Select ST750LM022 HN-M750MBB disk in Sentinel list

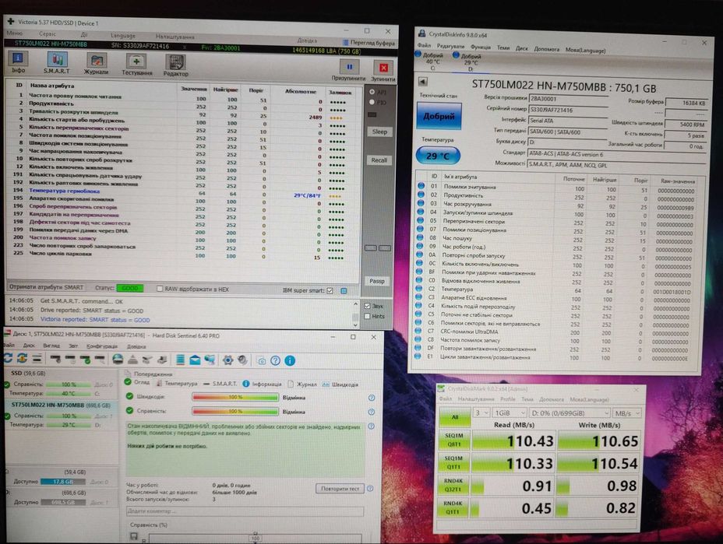[x=61, y=405]
